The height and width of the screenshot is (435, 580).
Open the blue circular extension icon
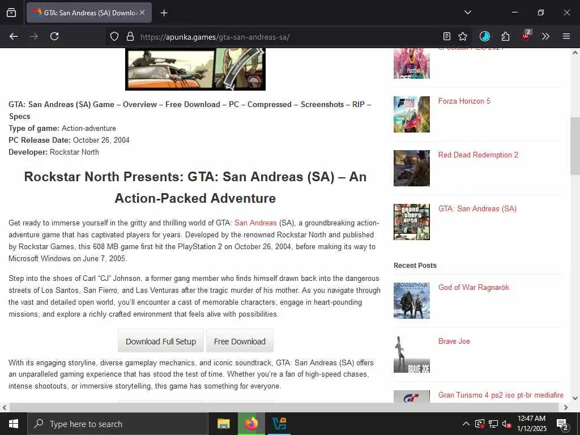tap(485, 36)
